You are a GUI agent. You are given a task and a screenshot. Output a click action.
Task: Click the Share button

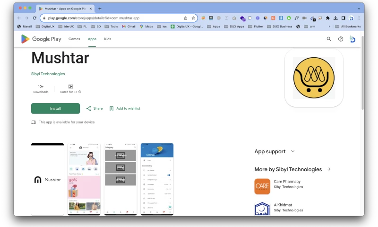click(94, 108)
